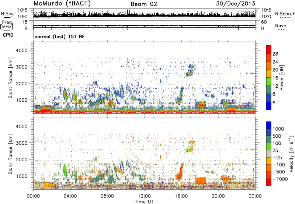The image size is (295, 204).
Task: Click the "-1000" tick on Velocity colorbar
Action: point(280,179)
